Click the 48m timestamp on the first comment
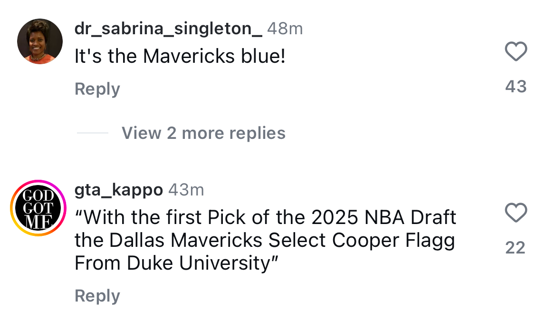 point(285,29)
